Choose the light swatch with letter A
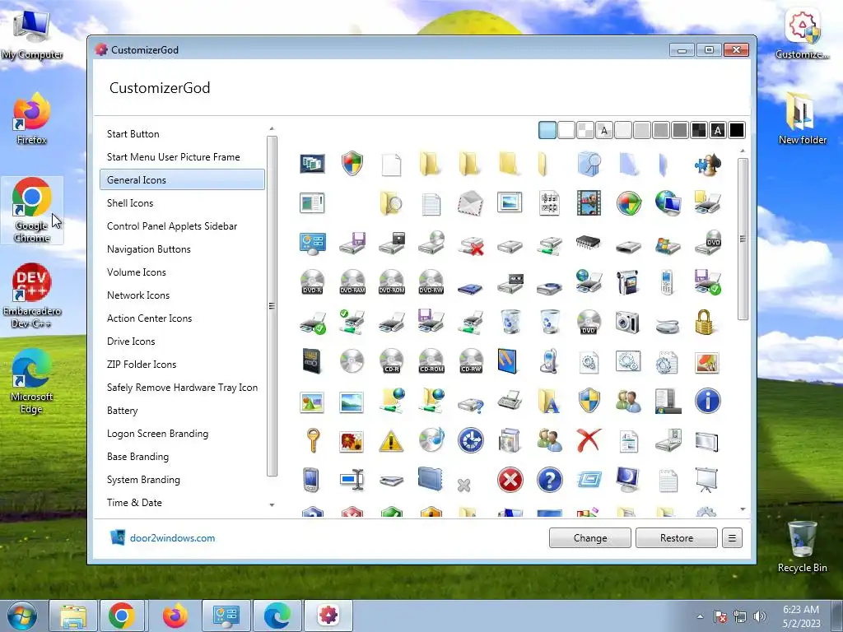The image size is (843, 632). pos(603,130)
